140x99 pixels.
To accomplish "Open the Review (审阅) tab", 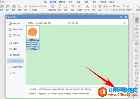I will point(78,2).
